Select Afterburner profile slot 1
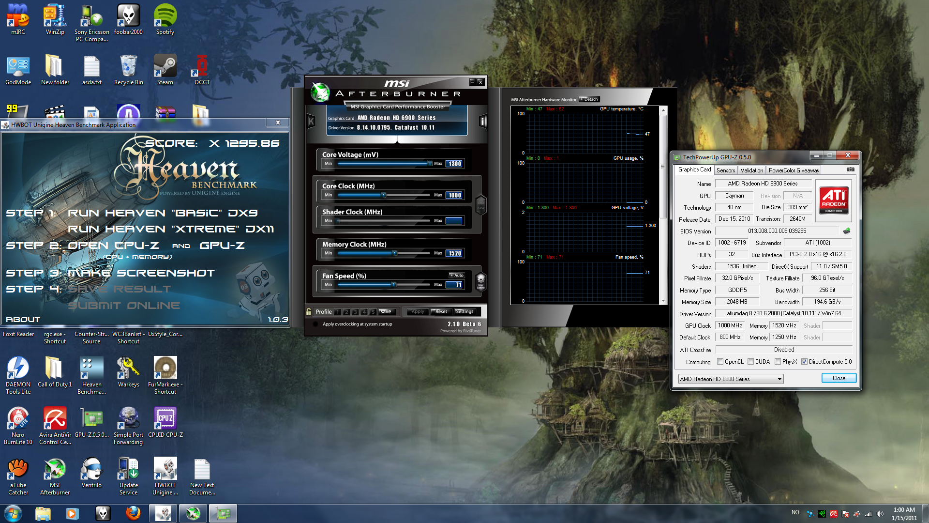929x523 pixels. coord(338,312)
